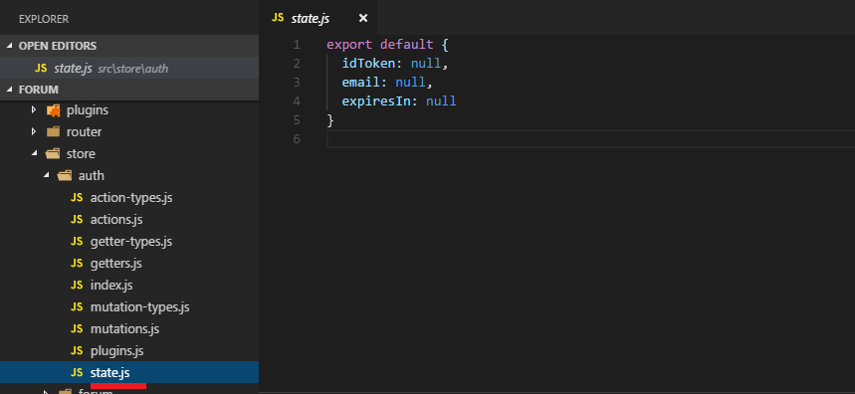Collapse the auth folder arrow
Image resolution: width=855 pixels, height=394 pixels.
click(x=47, y=175)
